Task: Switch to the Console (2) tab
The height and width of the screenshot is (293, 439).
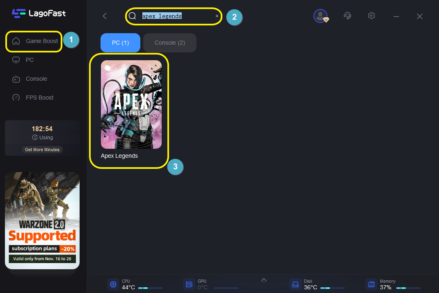Action: (x=170, y=43)
